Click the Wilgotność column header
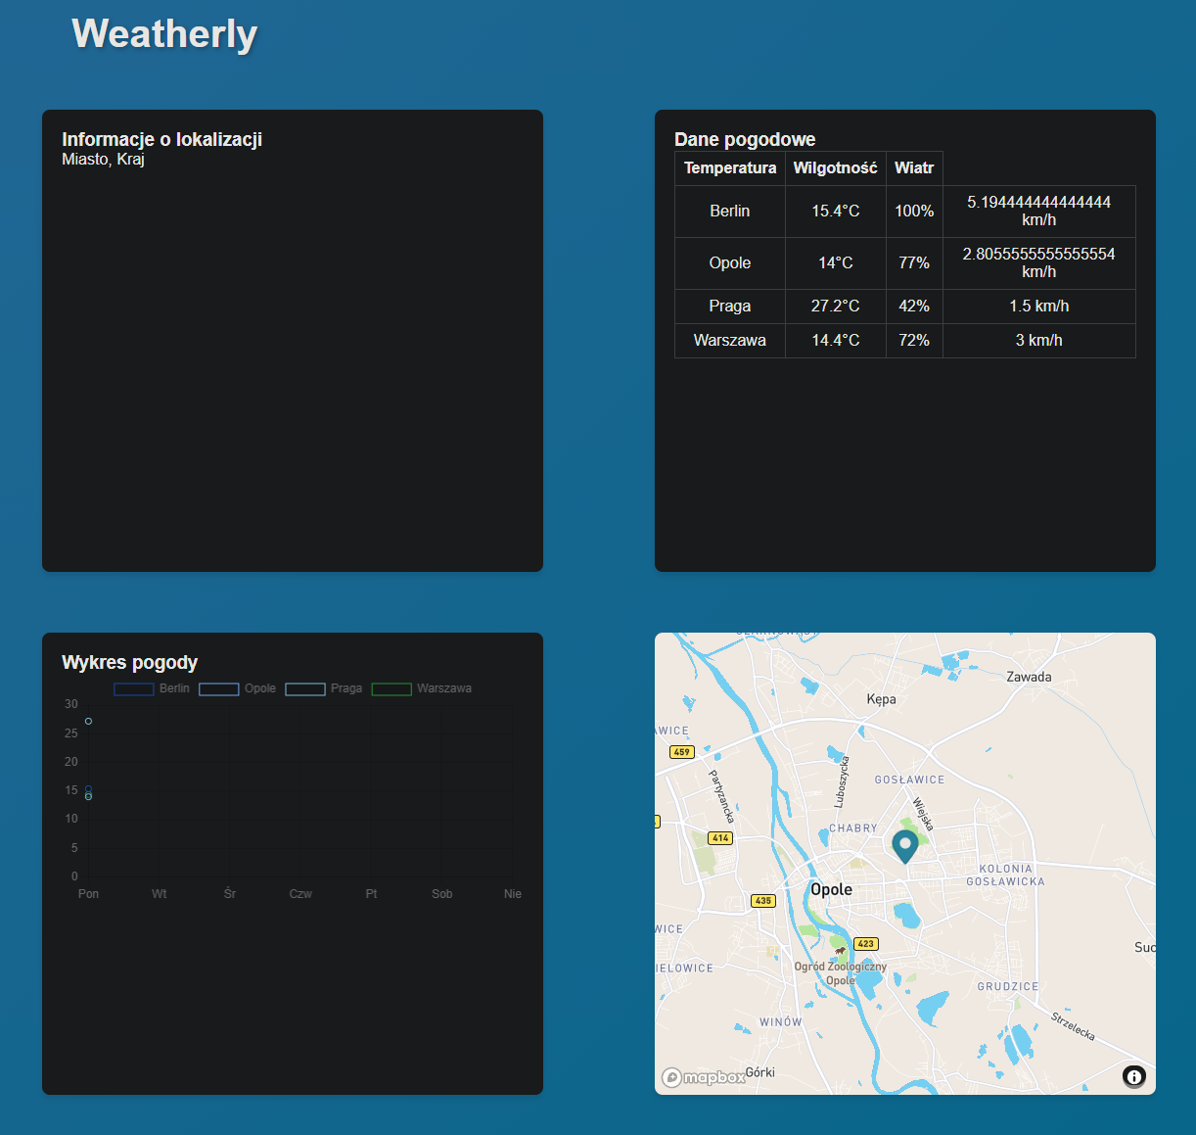1196x1135 pixels. tap(836, 168)
